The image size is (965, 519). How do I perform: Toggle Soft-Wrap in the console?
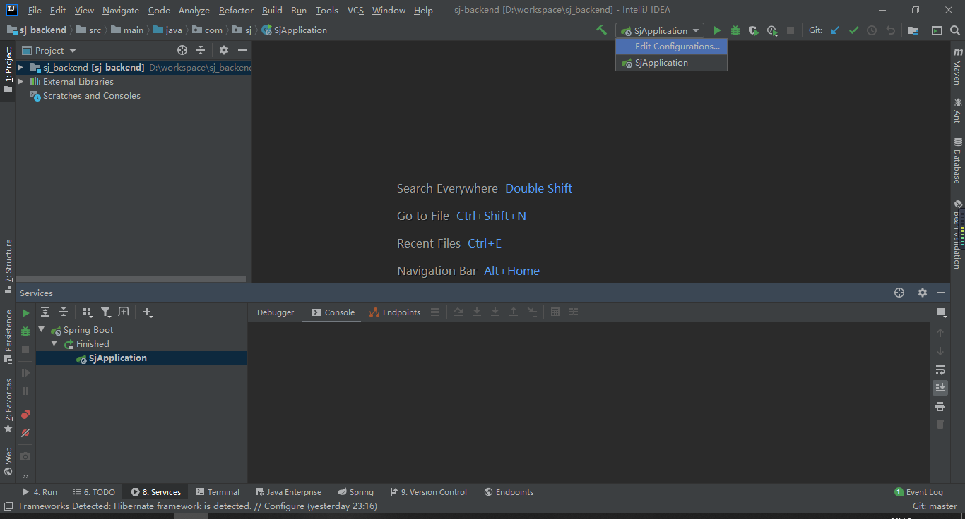(x=940, y=370)
